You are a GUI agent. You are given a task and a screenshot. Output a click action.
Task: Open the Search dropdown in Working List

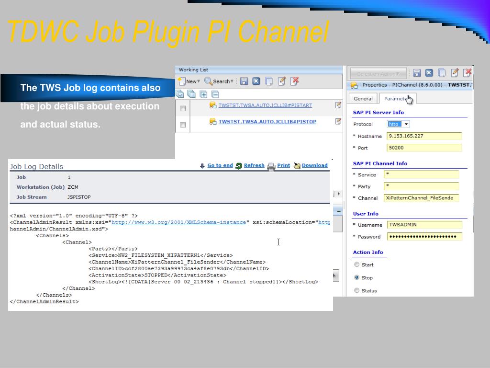pyautogui.click(x=219, y=81)
